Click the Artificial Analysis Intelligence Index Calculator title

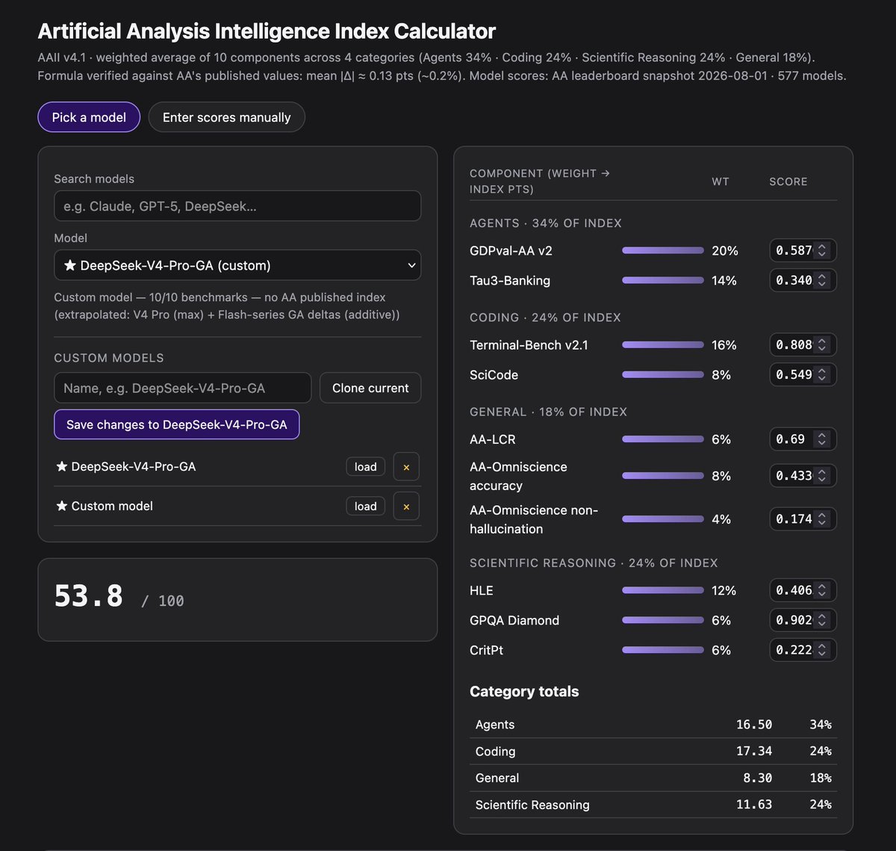click(267, 31)
